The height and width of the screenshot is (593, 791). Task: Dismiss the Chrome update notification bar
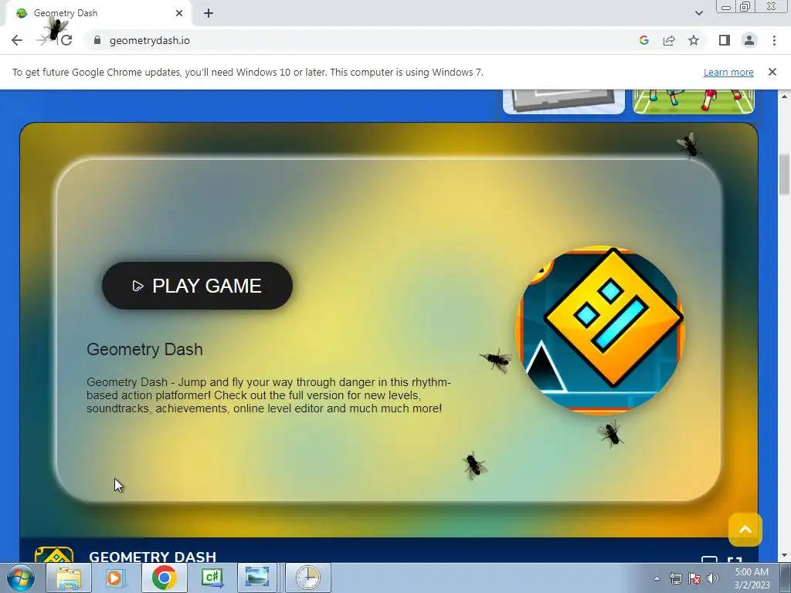click(x=772, y=72)
